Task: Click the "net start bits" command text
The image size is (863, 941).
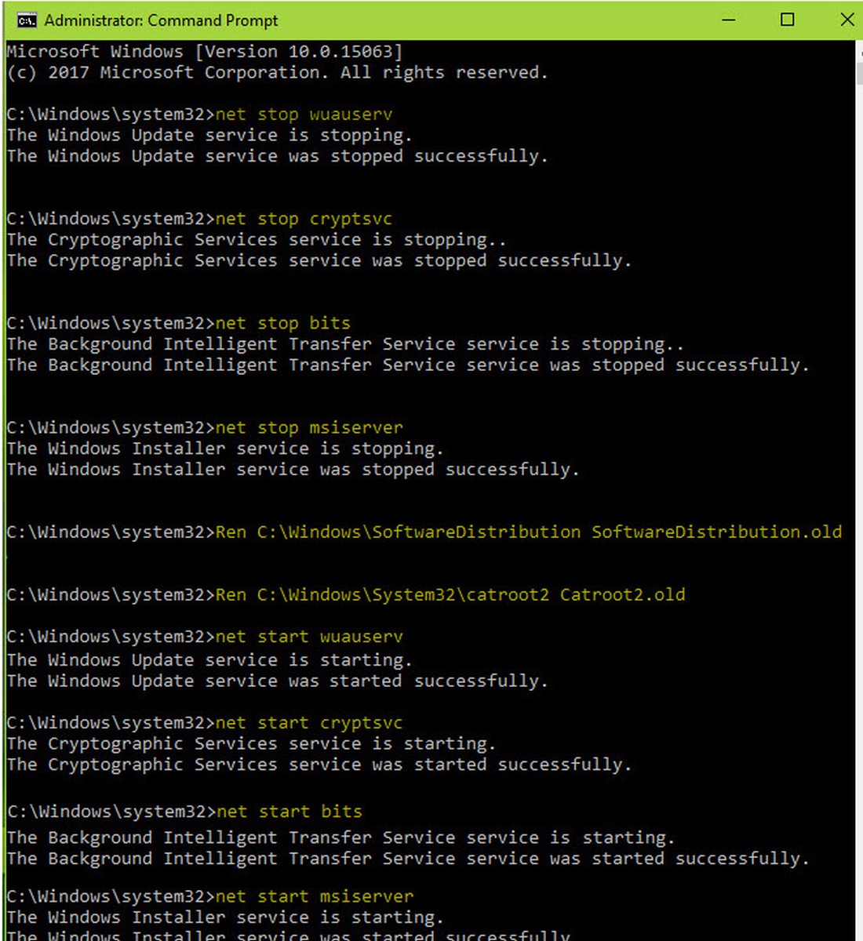Action: (x=289, y=812)
